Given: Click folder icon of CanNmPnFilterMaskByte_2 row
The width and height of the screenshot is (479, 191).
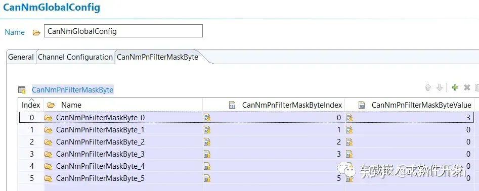Looking at the screenshot, I should click(48, 142).
